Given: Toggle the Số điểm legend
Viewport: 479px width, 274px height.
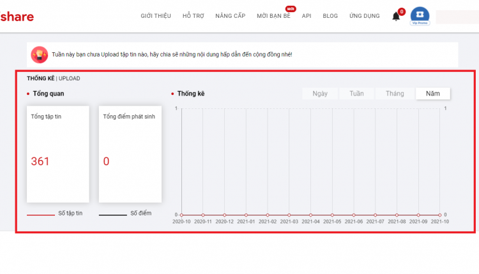Looking at the screenshot, I should (125, 213).
